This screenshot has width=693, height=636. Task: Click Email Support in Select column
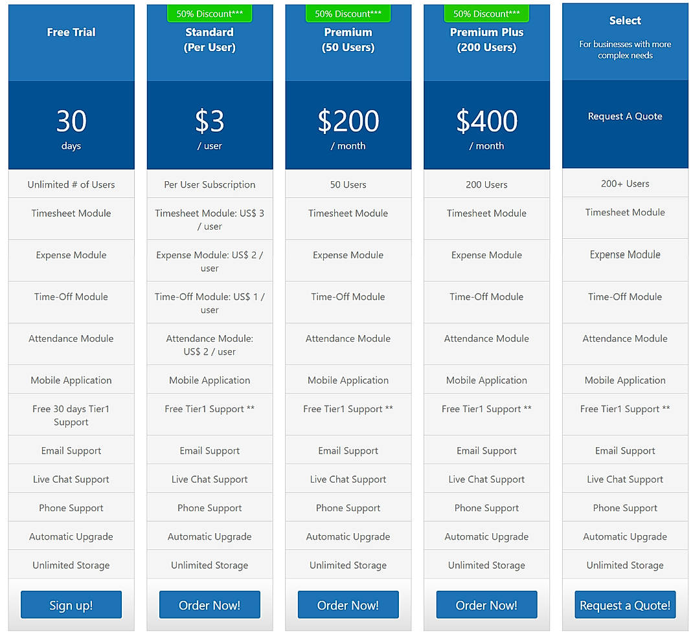pos(625,450)
